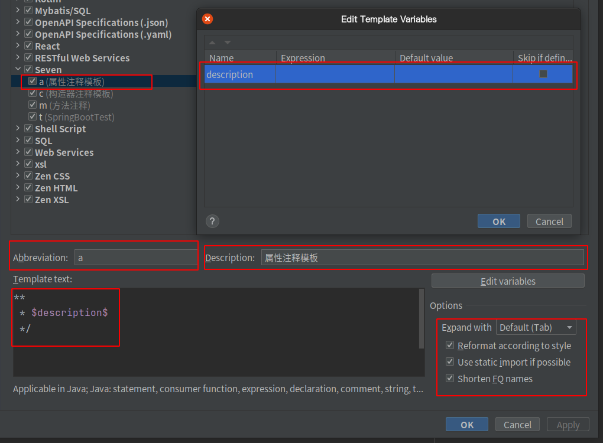Click the Expression cell for description
This screenshot has width=603, height=443.
tap(335, 74)
